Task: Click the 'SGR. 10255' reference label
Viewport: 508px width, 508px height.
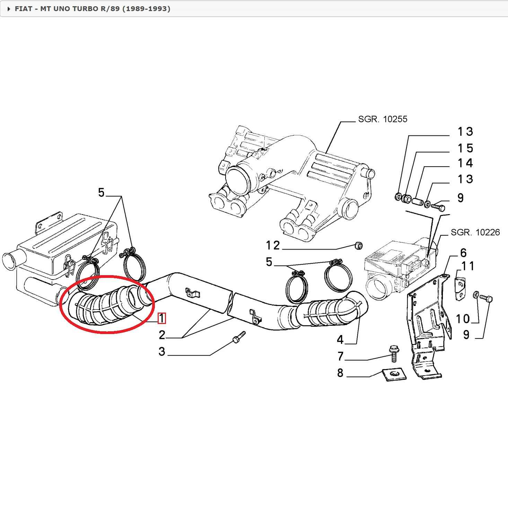Action: pyautogui.click(x=383, y=119)
